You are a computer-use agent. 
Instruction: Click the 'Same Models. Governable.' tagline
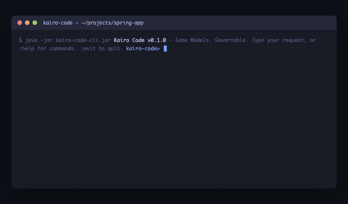[x=212, y=40]
